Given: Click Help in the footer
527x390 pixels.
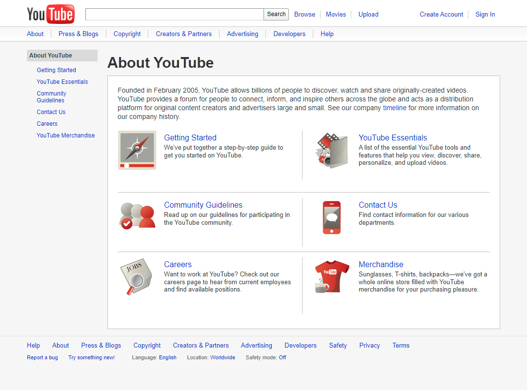Looking at the screenshot, I should (x=33, y=345).
